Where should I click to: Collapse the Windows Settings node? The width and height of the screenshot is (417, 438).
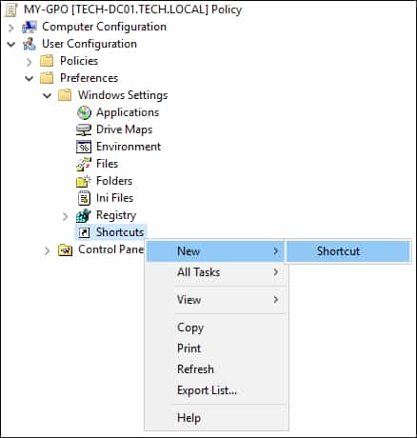pyautogui.click(x=48, y=95)
